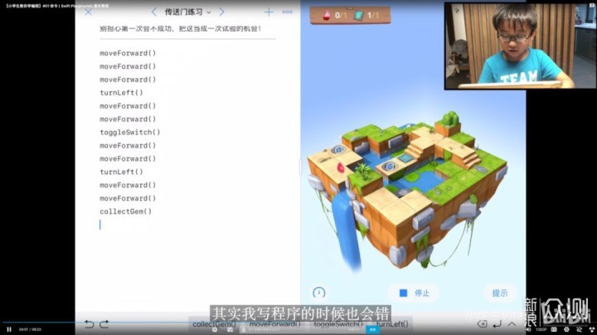Screen dimensions: 597x335
Task: Pause the video playback
Action: pos(9,329)
